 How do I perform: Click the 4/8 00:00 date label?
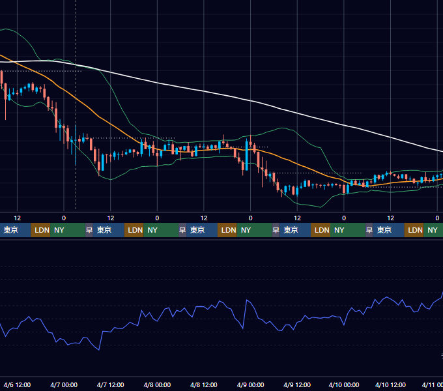[157, 384]
